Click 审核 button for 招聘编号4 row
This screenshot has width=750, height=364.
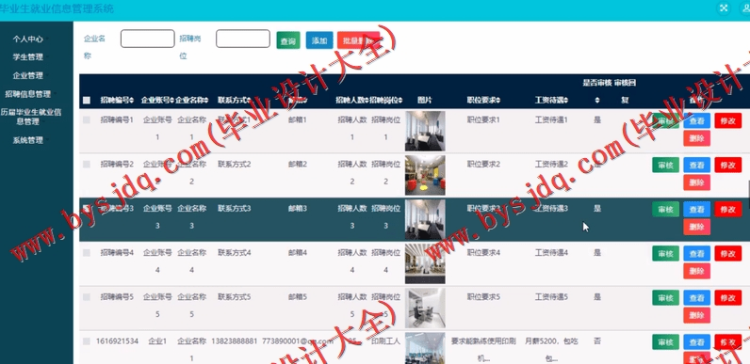pyautogui.click(x=665, y=254)
